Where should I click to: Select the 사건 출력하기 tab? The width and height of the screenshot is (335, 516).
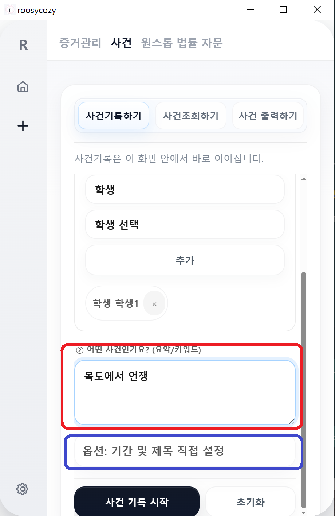point(268,116)
